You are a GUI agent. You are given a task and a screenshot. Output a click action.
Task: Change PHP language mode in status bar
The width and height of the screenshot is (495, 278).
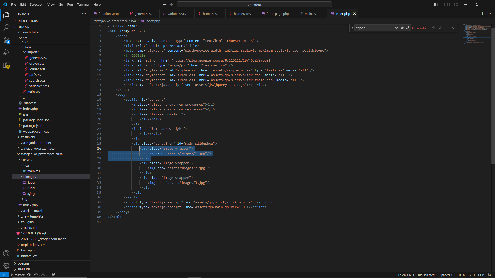coord(481,275)
